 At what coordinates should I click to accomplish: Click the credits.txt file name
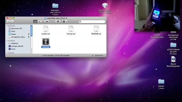click(x=46, y=34)
